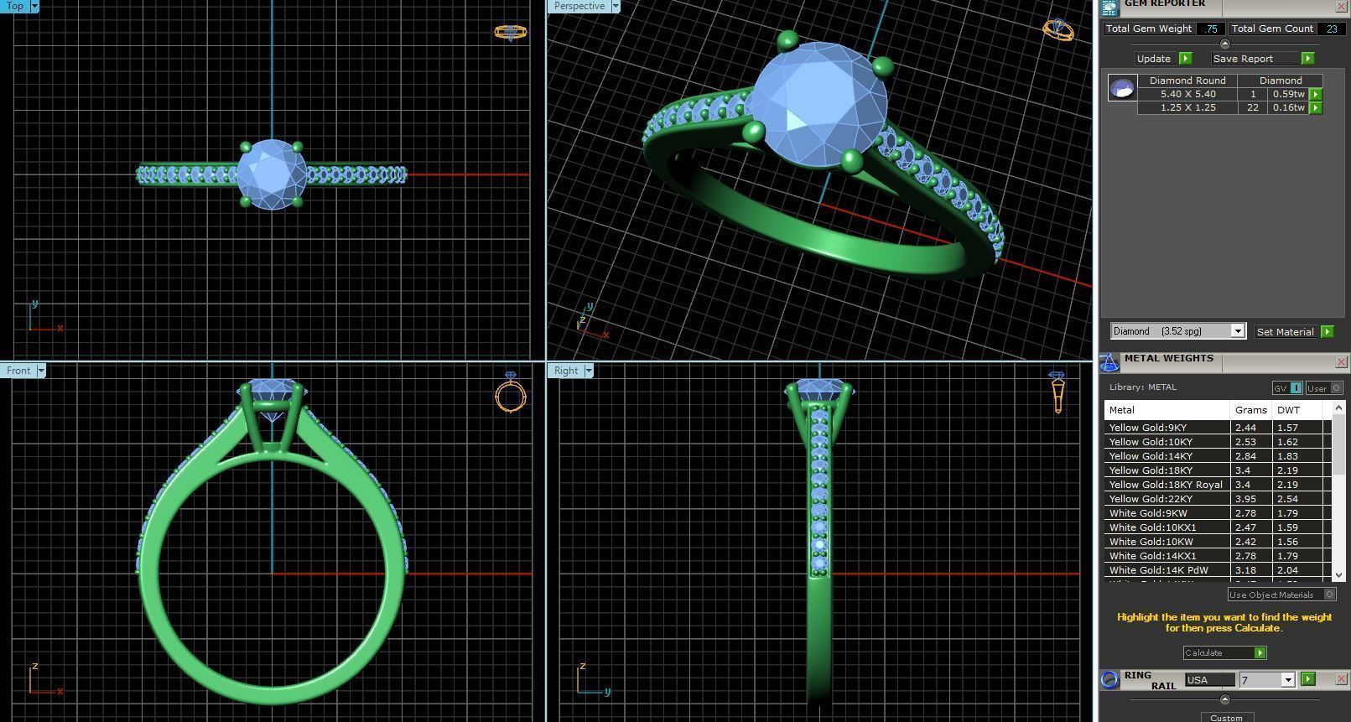Collapse the Gem Reporter panel arrow
Viewport: 1351px width, 722px height.
click(1224, 44)
